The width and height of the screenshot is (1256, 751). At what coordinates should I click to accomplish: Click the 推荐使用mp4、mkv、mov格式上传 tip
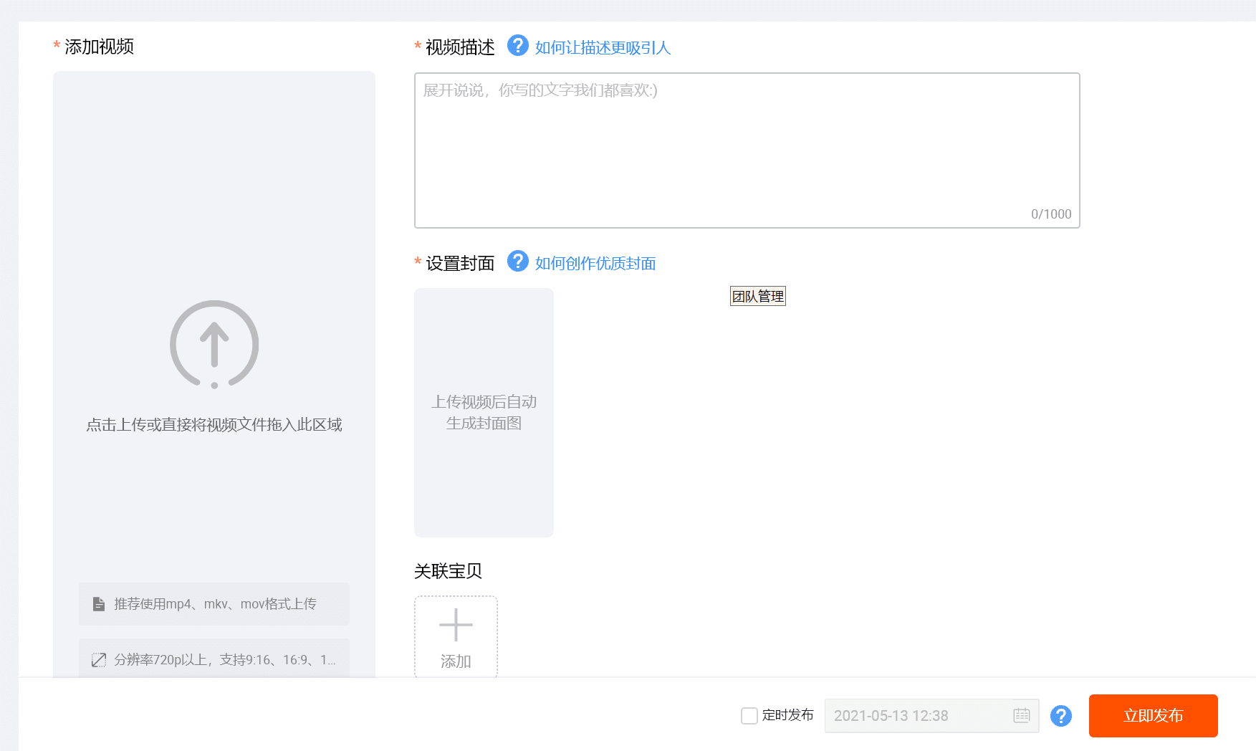click(214, 604)
